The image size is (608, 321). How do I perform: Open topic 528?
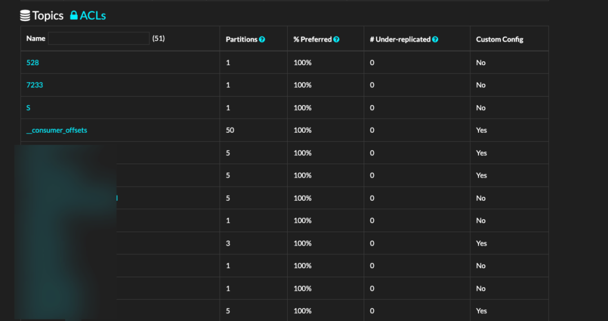33,62
